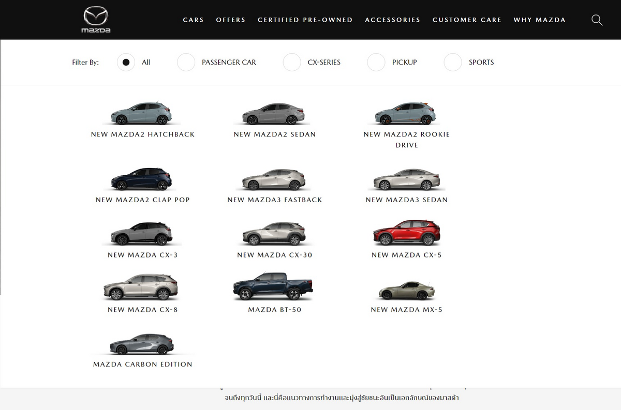The height and width of the screenshot is (410, 621).
Task: Click the MX-5 roadster image
Action: [x=407, y=291]
